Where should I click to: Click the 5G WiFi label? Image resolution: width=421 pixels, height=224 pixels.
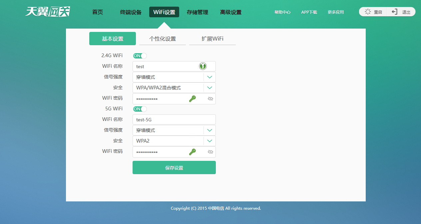coord(114,109)
